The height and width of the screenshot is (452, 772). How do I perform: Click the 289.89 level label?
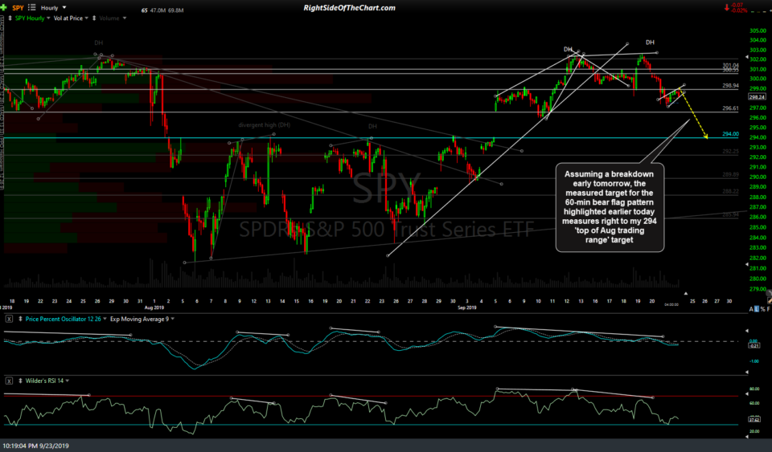pyautogui.click(x=730, y=174)
